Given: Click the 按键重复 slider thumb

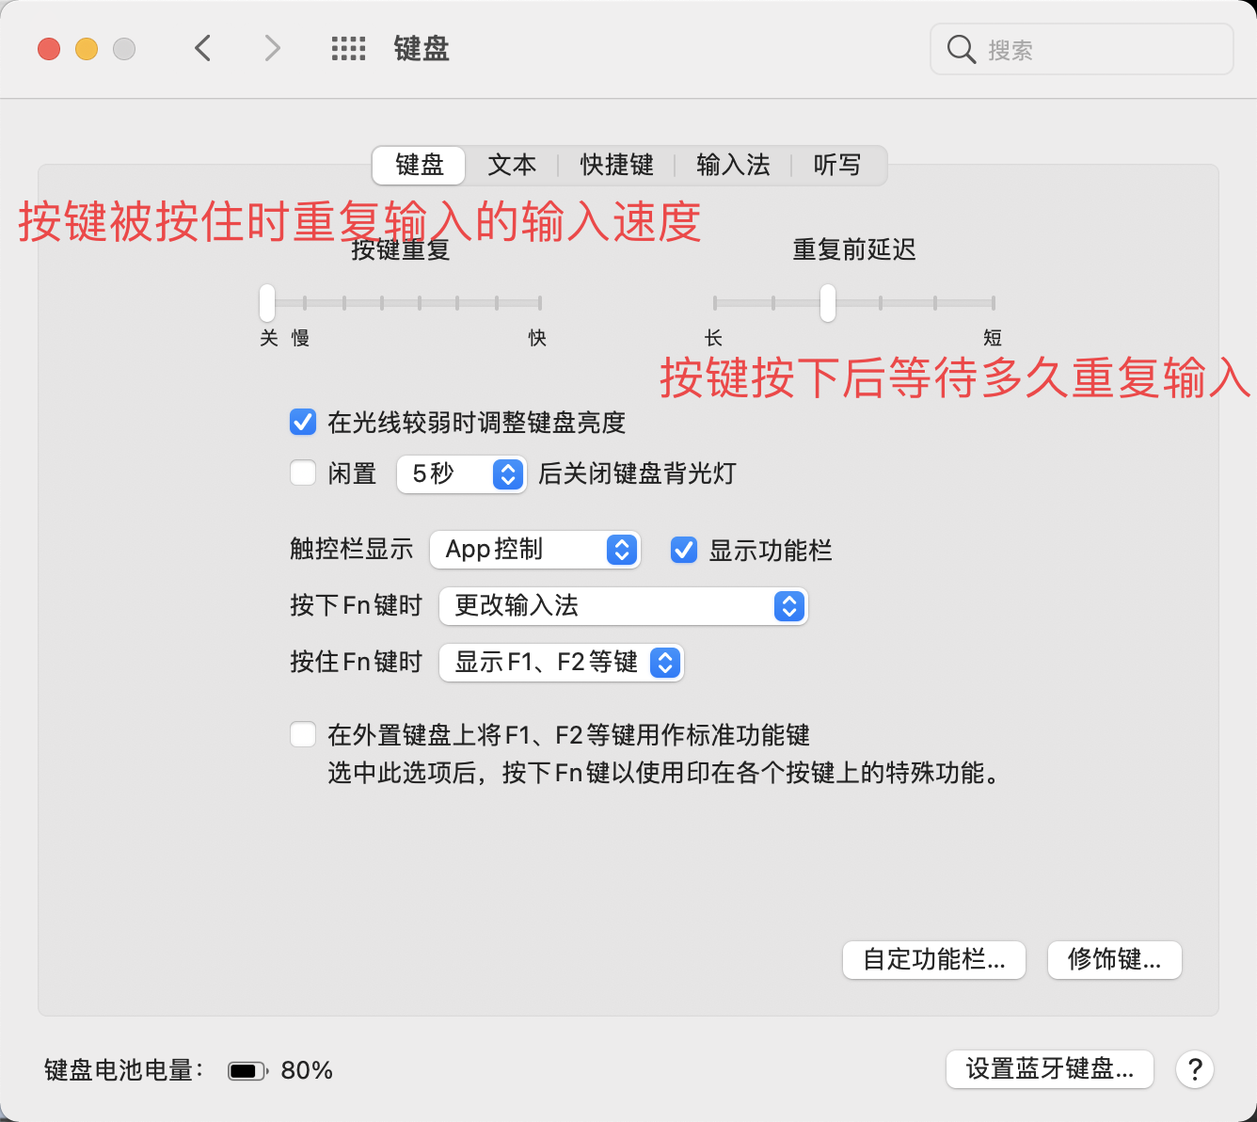Looking at the screenshot, I should coord(267,302).
